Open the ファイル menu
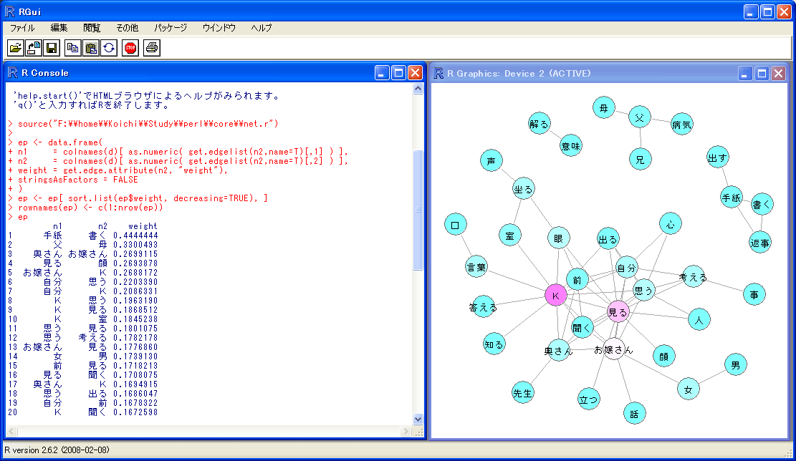 pyautogui.click(x=22, y=27)
